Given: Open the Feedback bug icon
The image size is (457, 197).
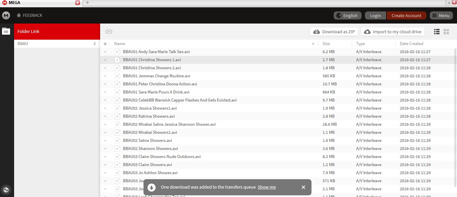Looking at the screenshot, I should pyautogui.click(x=19, y=15).
